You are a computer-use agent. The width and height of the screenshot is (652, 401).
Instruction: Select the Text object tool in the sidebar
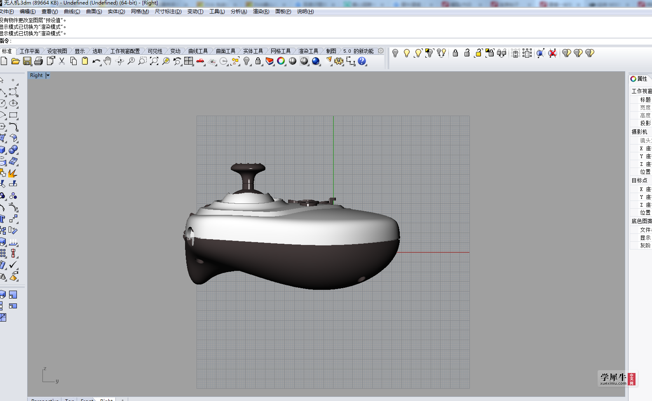click(x=2, y=219)
